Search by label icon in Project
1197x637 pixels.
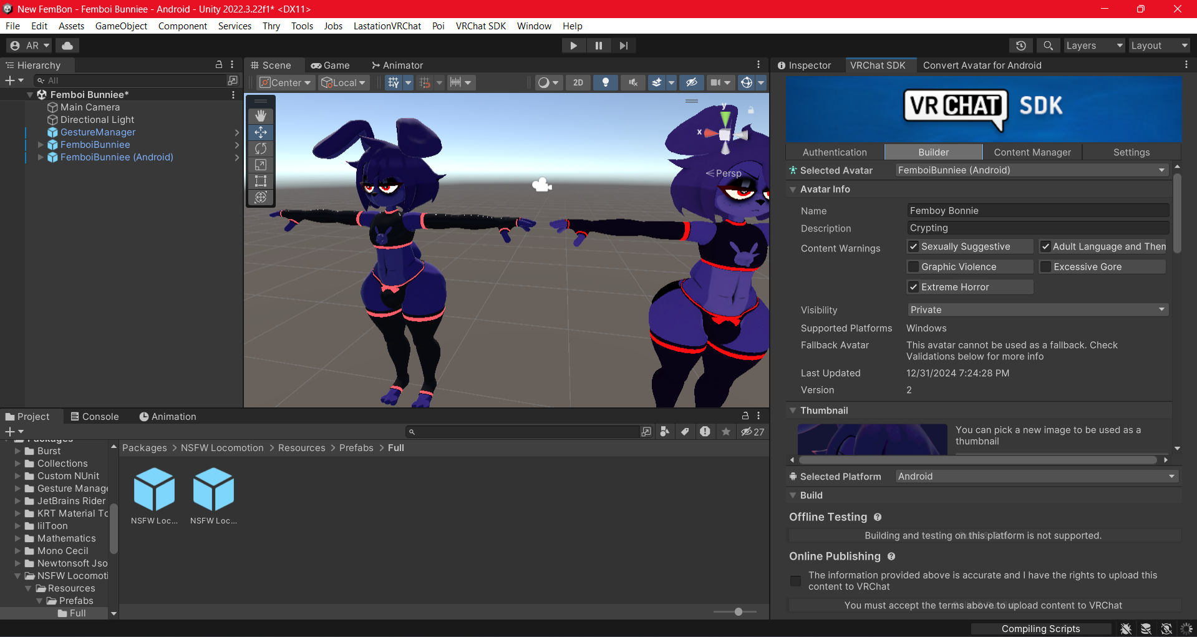tap(685, 432)
